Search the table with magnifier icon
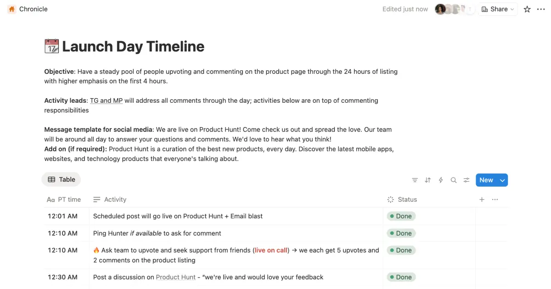The image size is (551, 289). click(x=454, y=180)
